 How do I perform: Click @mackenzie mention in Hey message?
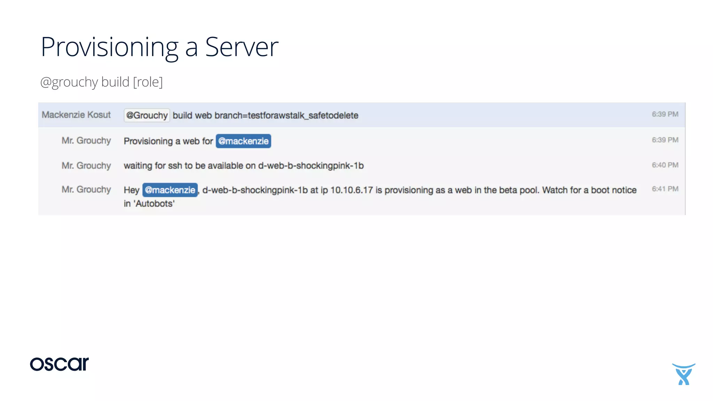click(x=170, y=190)
